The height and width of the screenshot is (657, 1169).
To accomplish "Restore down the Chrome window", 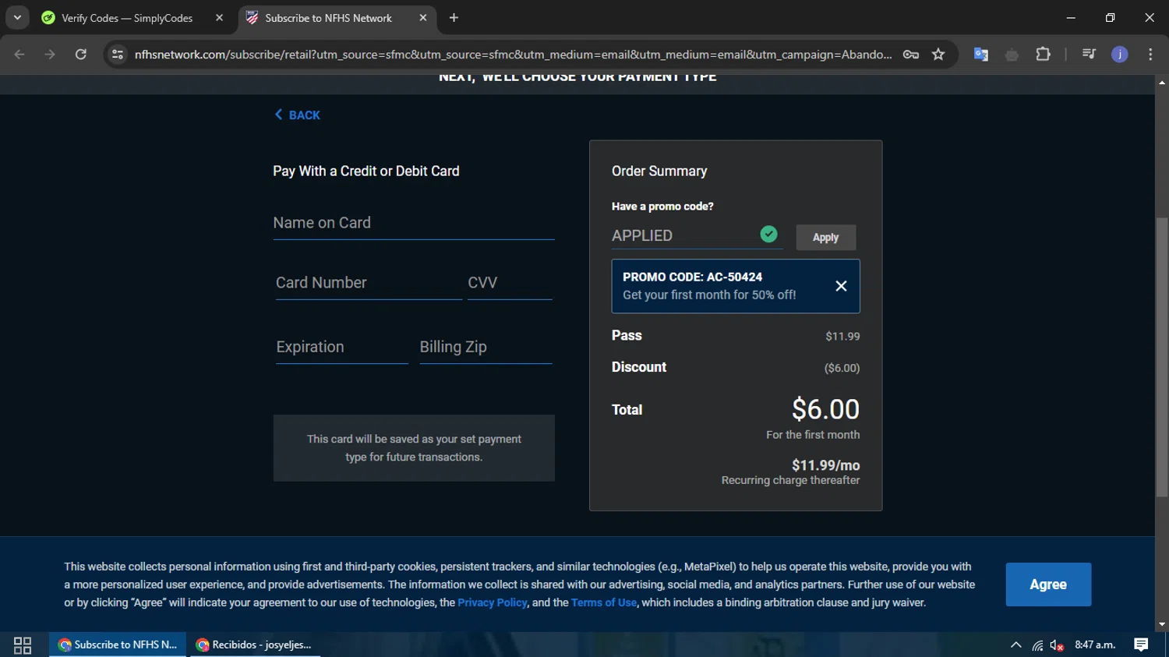I will pyautogui.click(x=1110, y=17).
